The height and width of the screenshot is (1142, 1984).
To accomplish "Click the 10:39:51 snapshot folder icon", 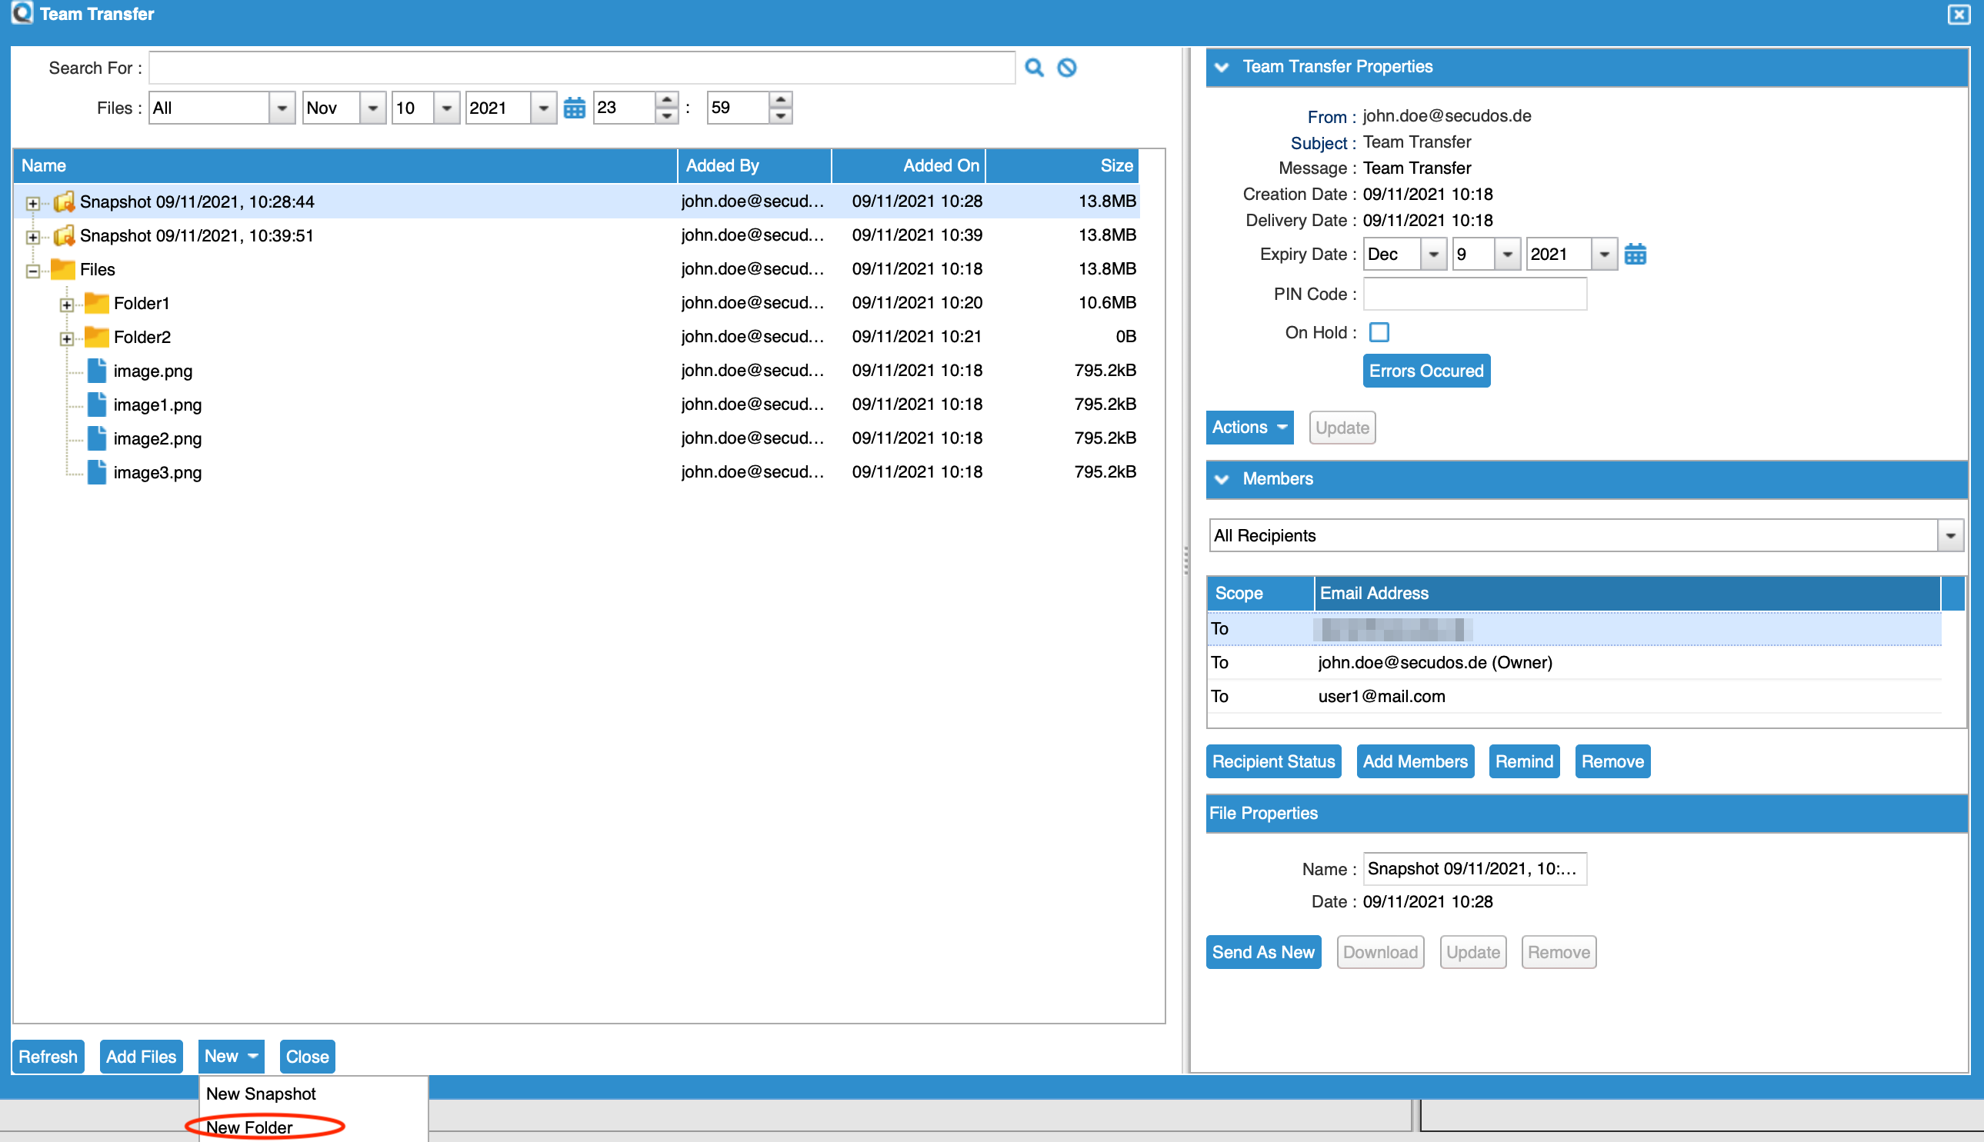I will click(x=65, y=235).
